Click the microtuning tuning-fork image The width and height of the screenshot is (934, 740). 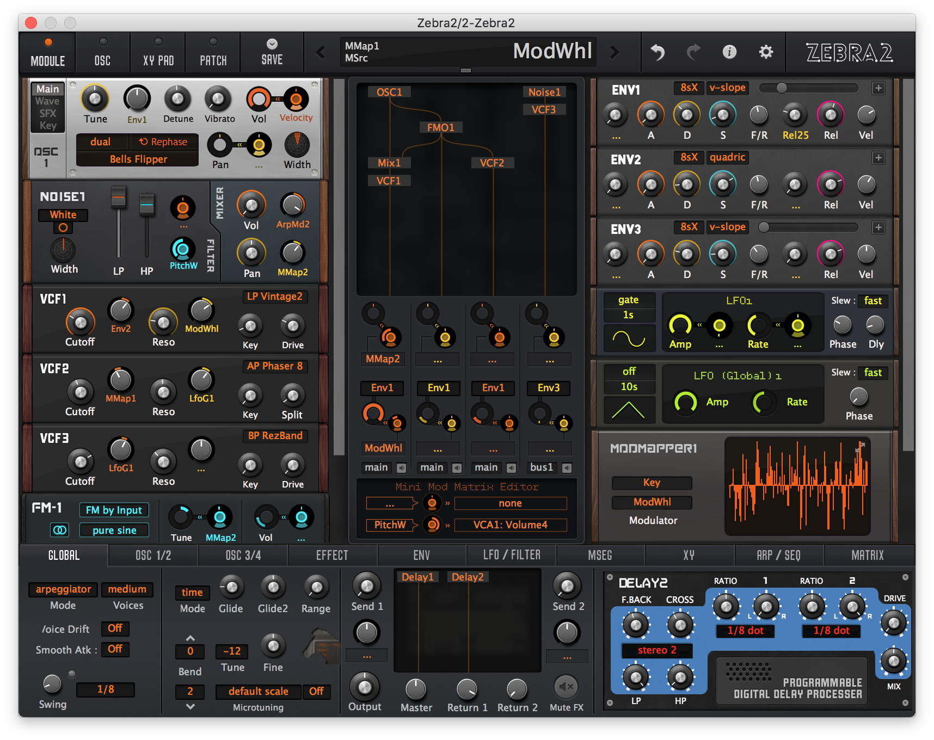pos(322,646)
